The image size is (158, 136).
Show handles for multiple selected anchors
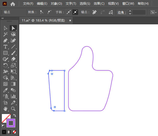pyautogui.click(x=69, y=12)
